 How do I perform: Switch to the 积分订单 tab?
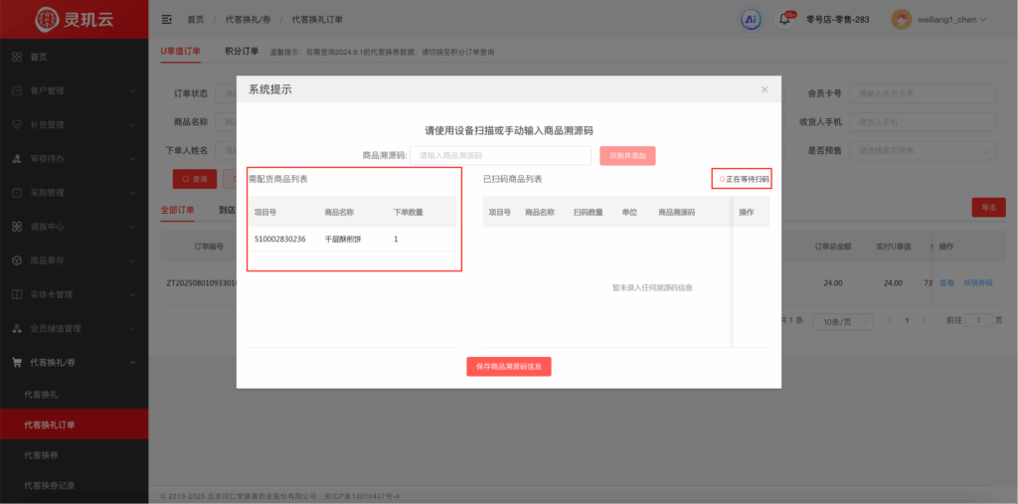(x=242, y=51)
